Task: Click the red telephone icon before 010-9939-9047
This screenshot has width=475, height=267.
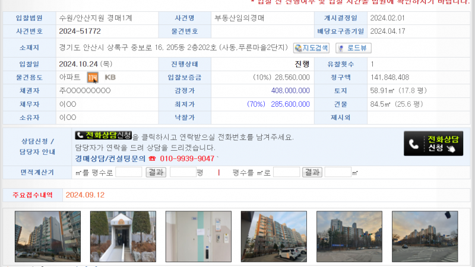Action: [152, 158]
